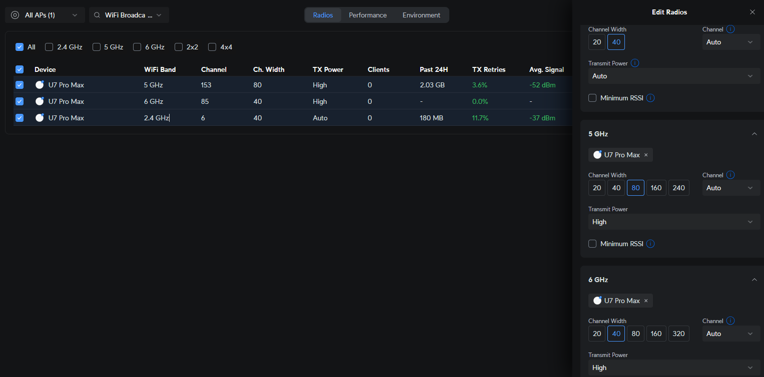Click channel 153 table cell
Image resolution: width=764 pixels, height=377 pixels.
(x=206, y=85)
